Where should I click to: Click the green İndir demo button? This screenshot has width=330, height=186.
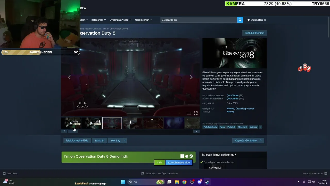click(x=160, y=162)
